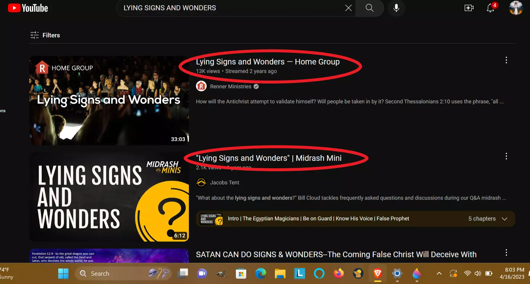Play the Midrash Minis video thumbnail
This screenshot has height=284, width=530.
109,197
